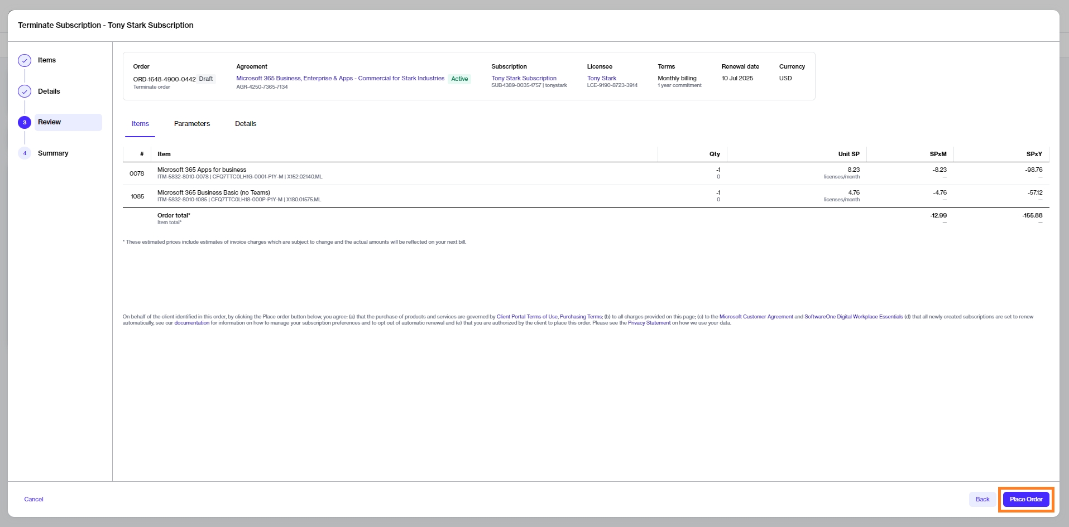Click the step 3 Review circle icon
Viewport: 1069px width, 527px height.
(x=25, y=122)
